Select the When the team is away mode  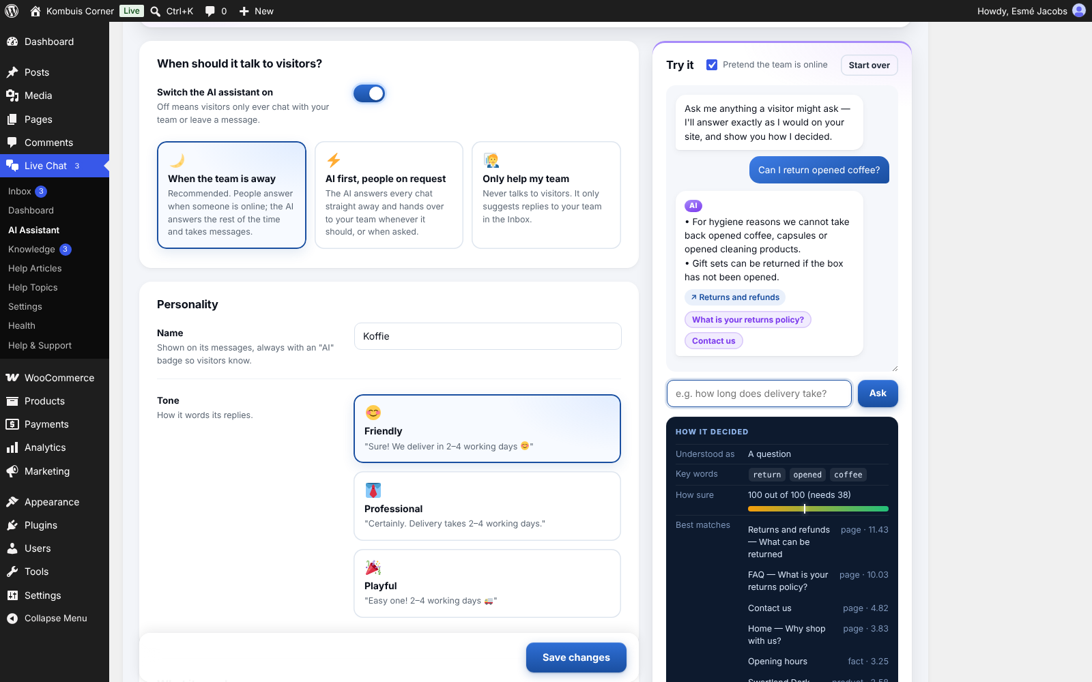coord(231,195)
